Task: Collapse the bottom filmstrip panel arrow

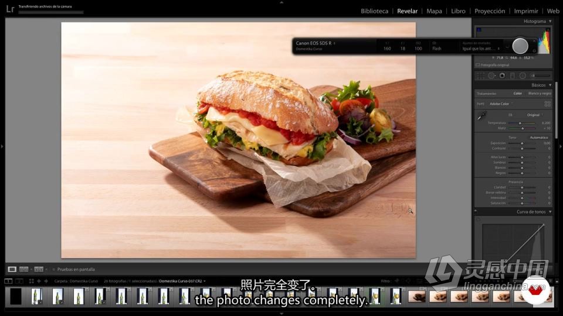Action: click(x=281, y=314)
